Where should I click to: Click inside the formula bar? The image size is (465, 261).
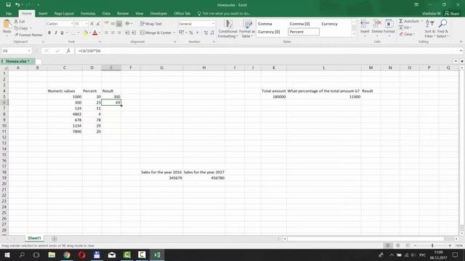coord(267,51)
